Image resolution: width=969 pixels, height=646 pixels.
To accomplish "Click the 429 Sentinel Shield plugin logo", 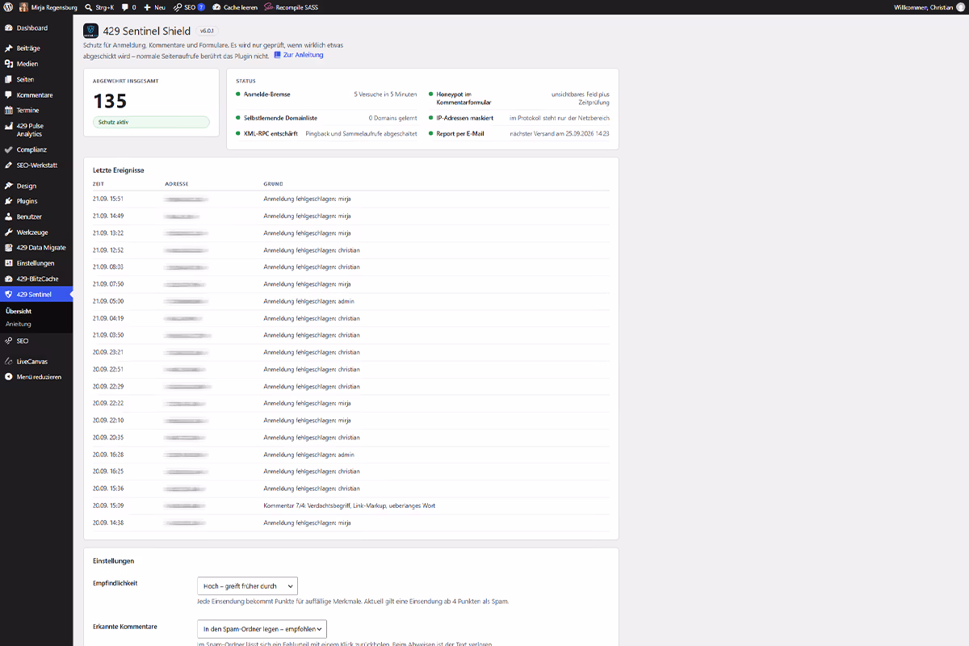I will 91,31.
